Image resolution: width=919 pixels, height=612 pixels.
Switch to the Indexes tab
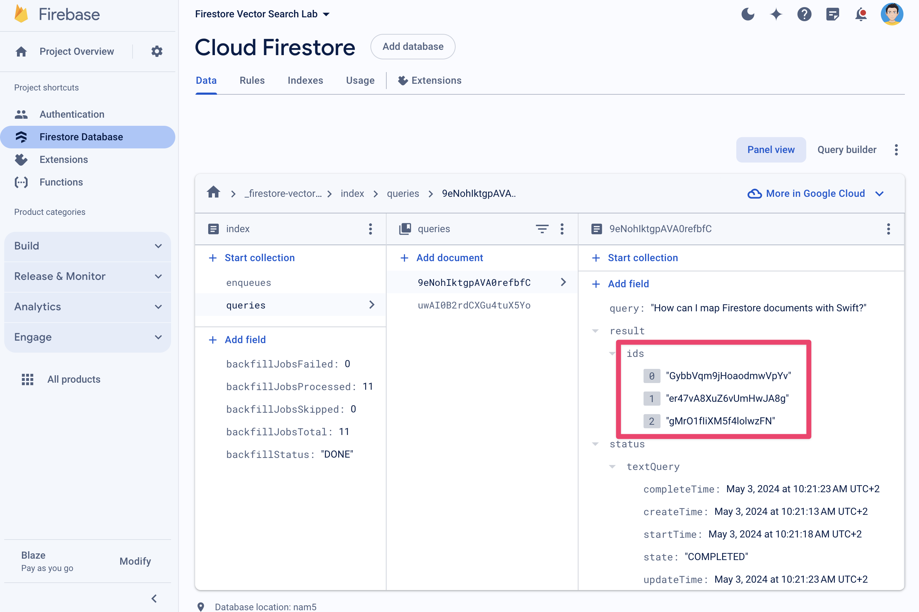click(306, 80)
